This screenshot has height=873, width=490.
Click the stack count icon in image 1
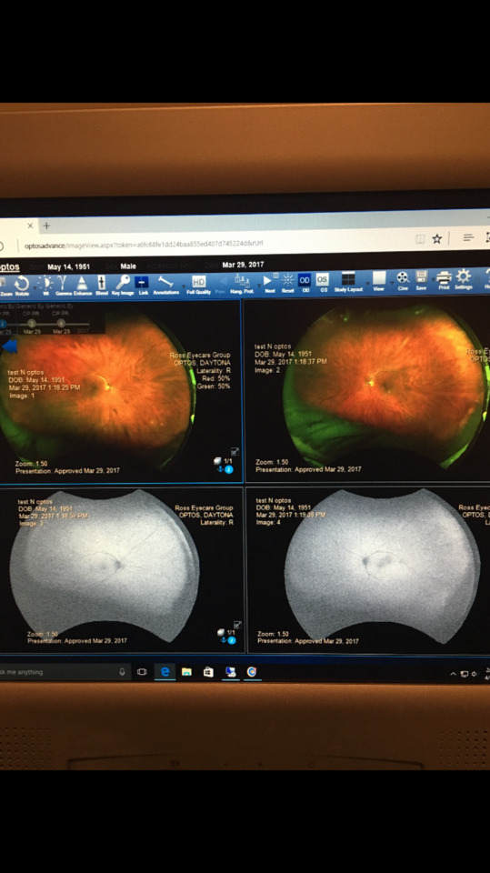click(x=219, y=461)
